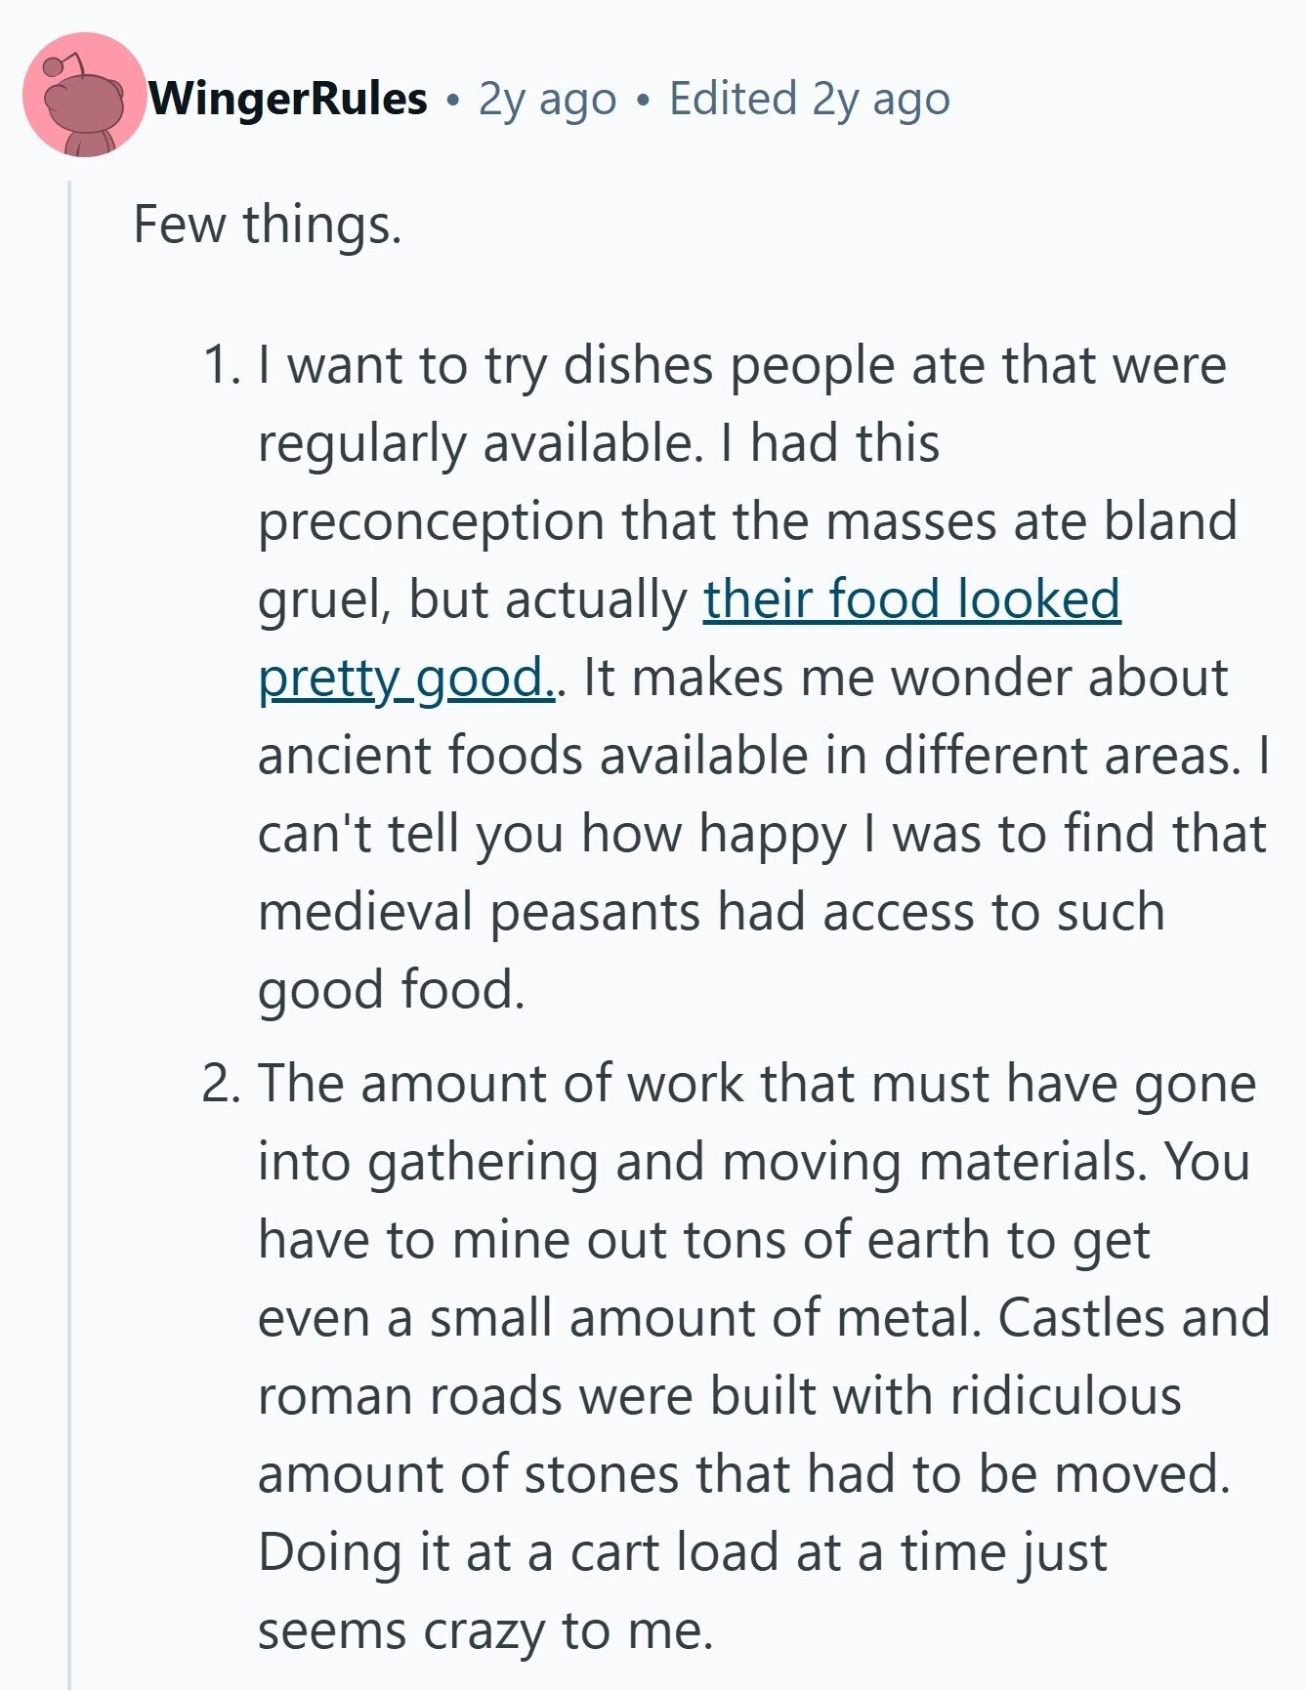Open the "their food looked" hyperlink
The height and width of the screenshot is (1690, 1305).
[x=911, y=598]
